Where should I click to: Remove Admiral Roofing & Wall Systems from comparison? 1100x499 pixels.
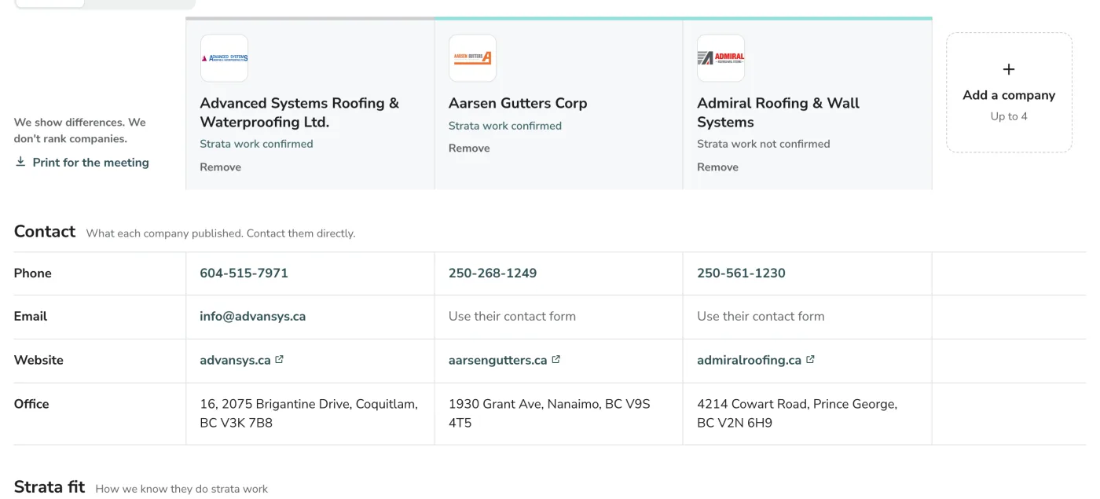[717, 167]
